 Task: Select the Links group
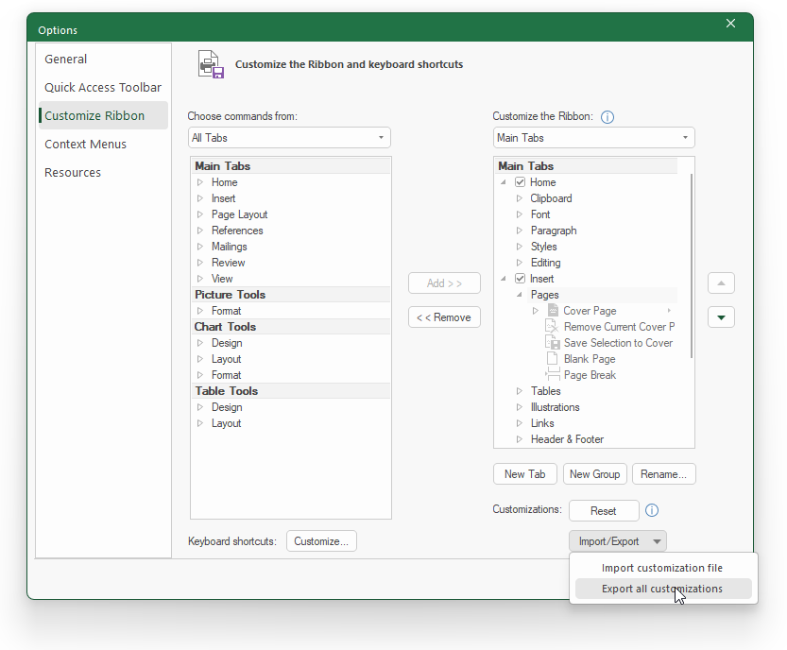pyautogui.click(x=542, y=423)
